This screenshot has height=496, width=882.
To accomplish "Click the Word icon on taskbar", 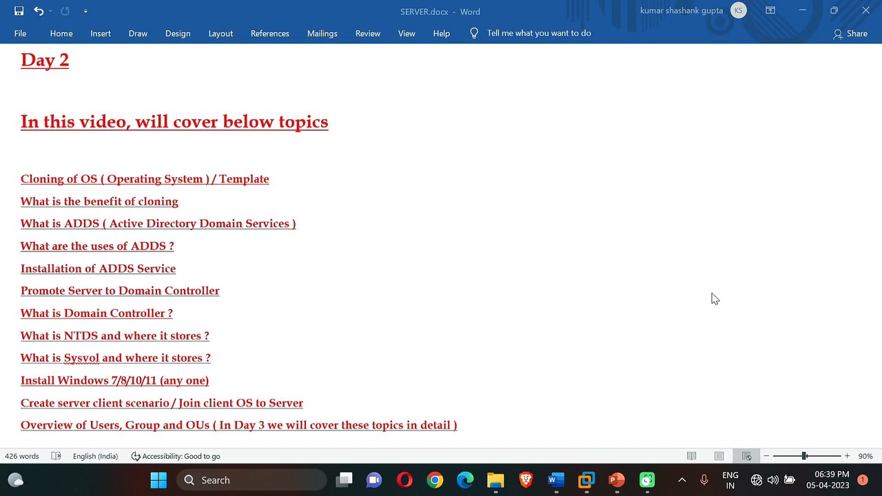I will coord(556,480).
